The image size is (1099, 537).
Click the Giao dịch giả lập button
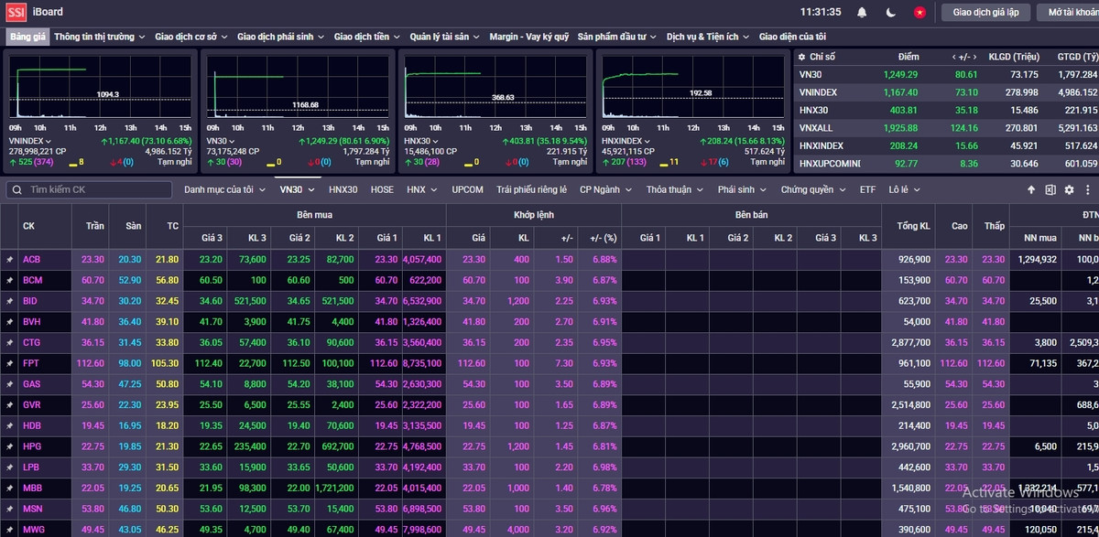click(x=985, y=12)
